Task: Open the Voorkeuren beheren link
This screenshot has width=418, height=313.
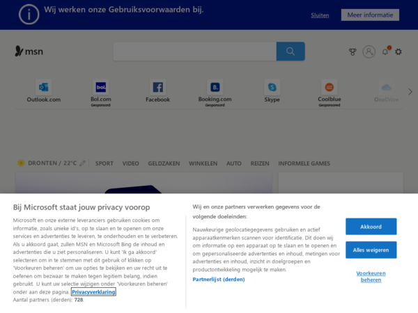Action: [x=371, y=277]
